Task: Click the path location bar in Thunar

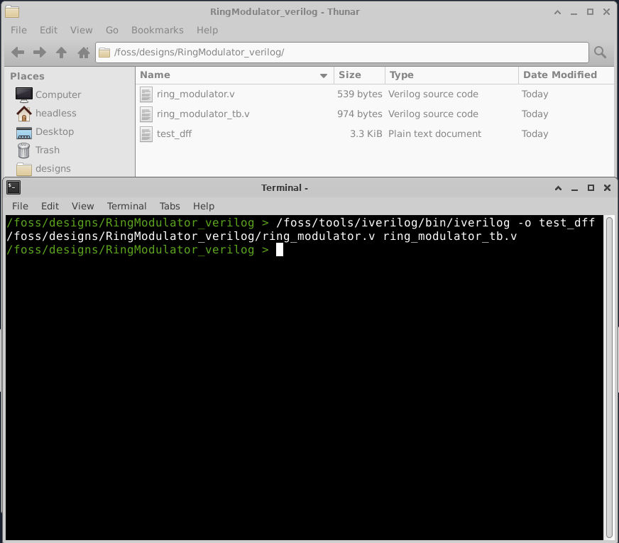Action: pos(341,53)
